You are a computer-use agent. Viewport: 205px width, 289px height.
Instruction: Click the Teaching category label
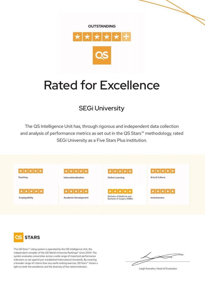[x=23, y=178]
